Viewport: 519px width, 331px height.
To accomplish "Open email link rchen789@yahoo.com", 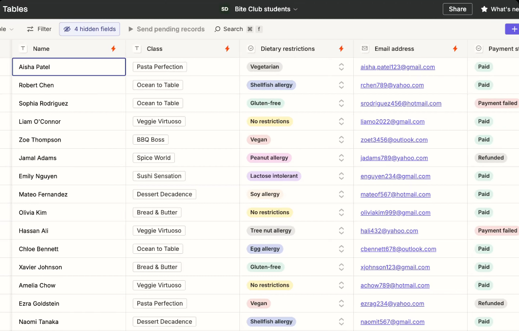I will point(392,85).
